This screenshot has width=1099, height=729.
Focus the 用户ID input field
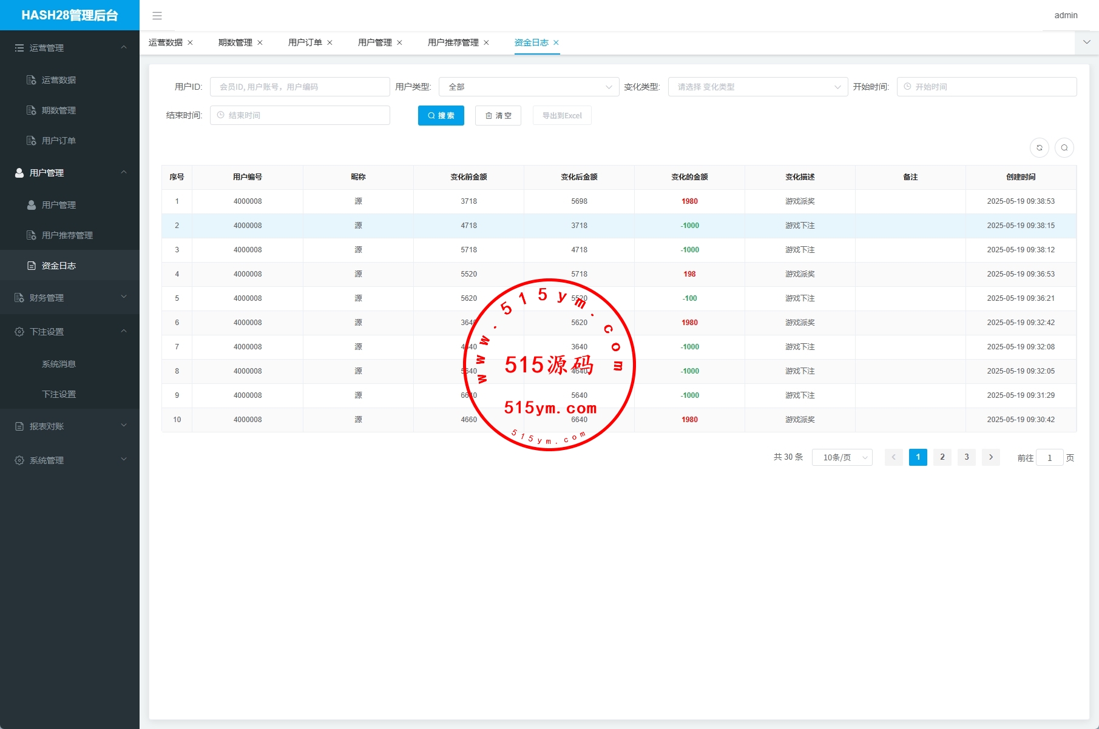click(x=300, y=87)
